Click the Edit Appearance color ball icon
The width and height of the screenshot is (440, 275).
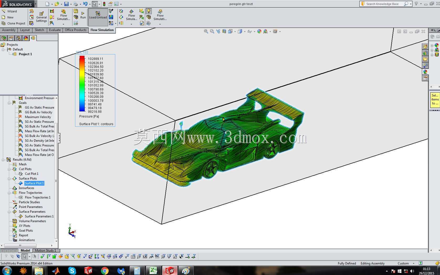[x=259, y=31]
